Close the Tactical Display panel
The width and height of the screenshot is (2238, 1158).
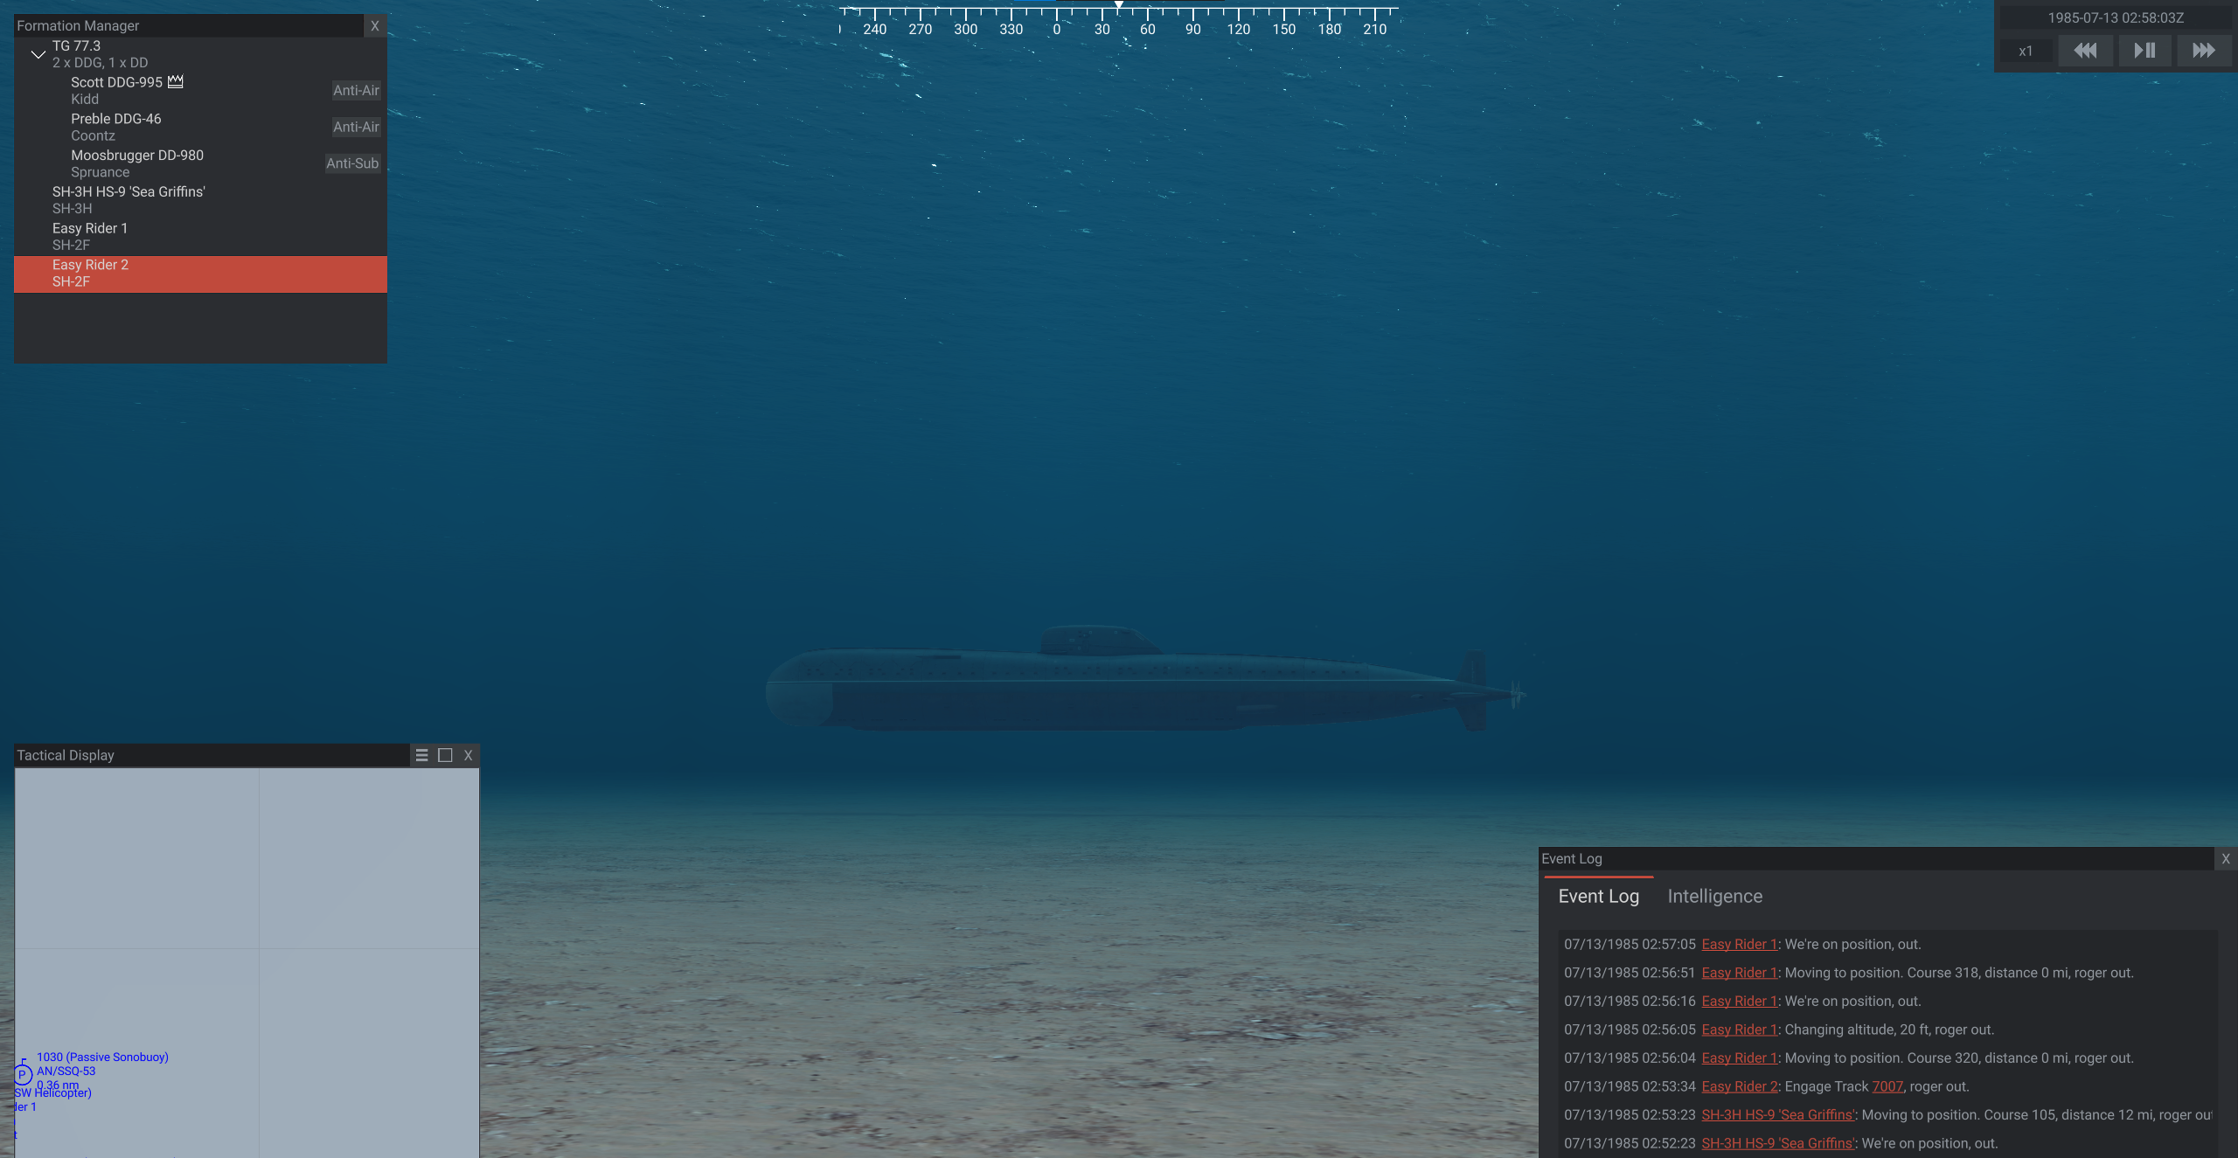tap(469, 755)
